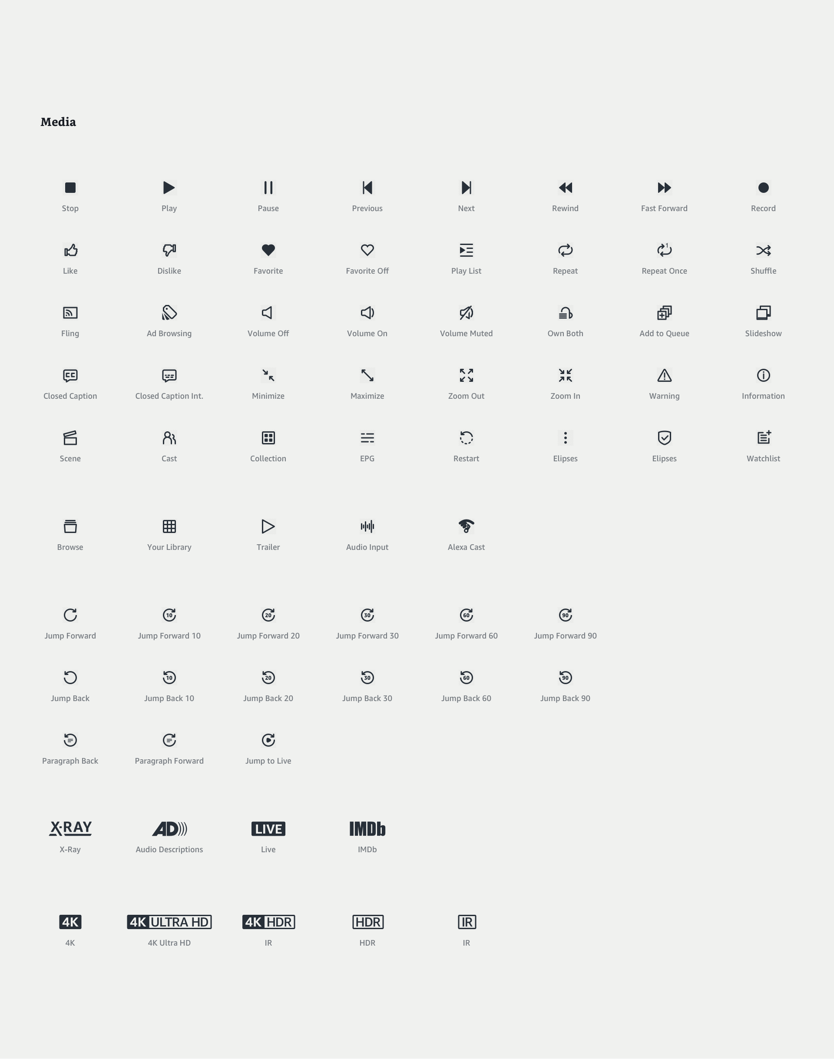Click the Like thumbs-up icon

[70, 250]
